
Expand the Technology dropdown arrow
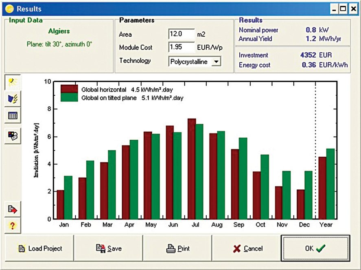(217, 61)
